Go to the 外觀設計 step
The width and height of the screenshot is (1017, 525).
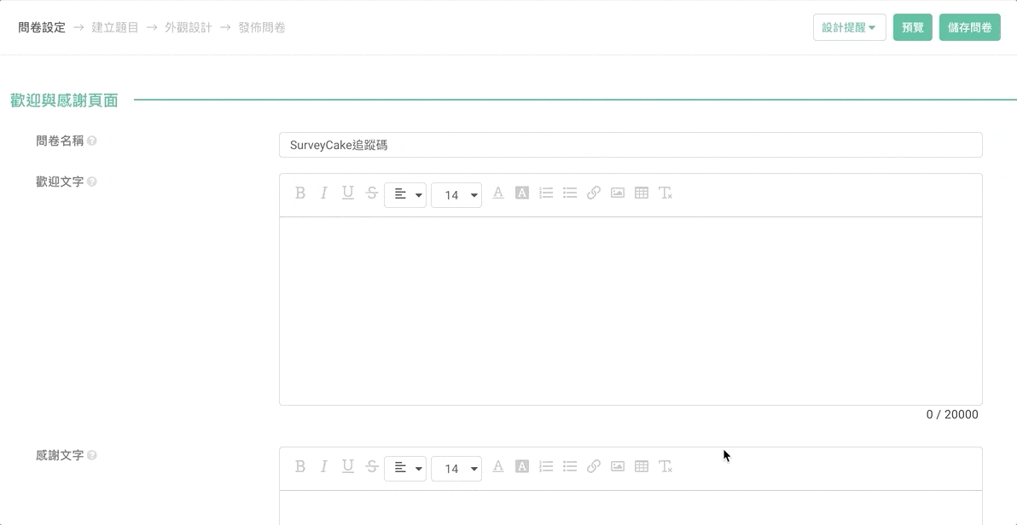pyautogui.click(x=188, y=28)
